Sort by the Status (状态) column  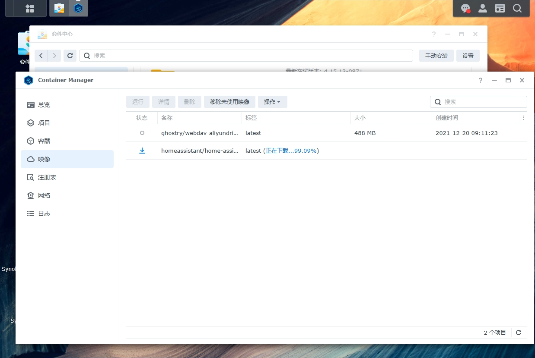click(x=142, y=118)
